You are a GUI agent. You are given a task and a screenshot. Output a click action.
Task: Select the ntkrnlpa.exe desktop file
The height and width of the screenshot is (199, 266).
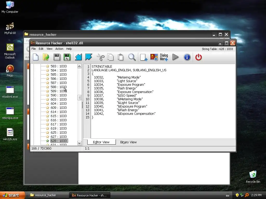[10, 113]
